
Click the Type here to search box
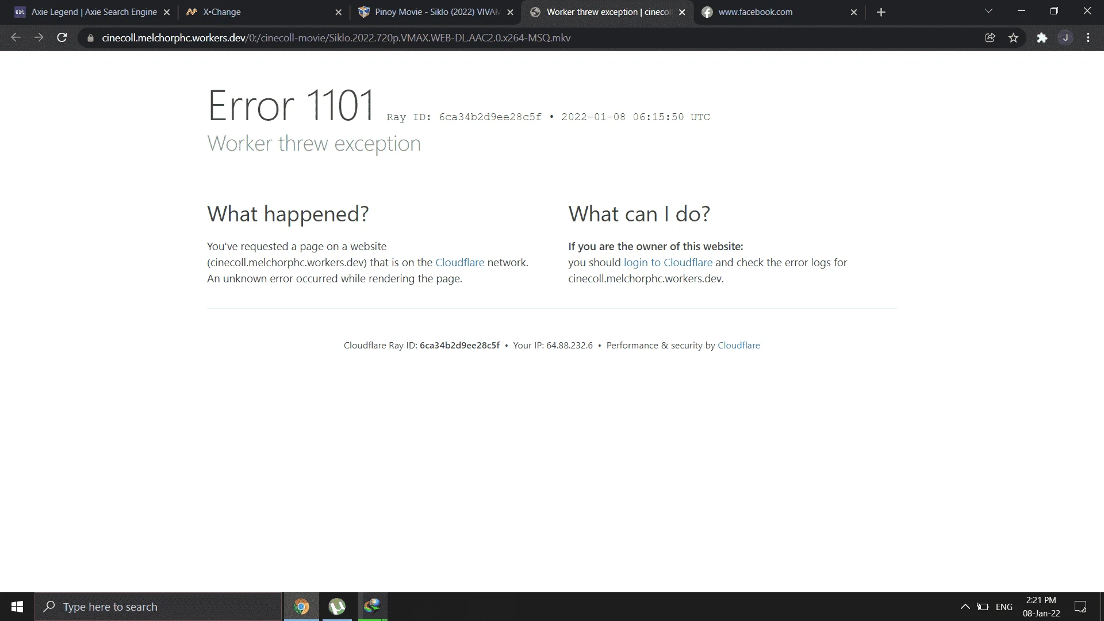159,607
